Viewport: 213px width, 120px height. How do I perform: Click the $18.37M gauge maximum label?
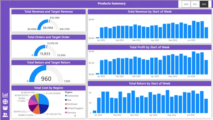65,29
